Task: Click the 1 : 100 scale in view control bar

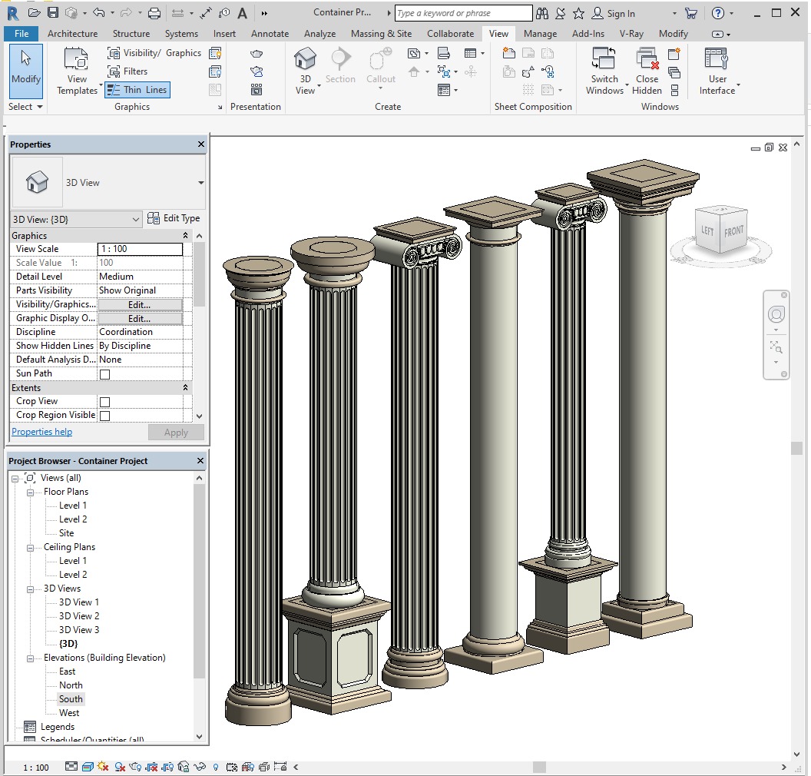Action: (x=35, y=768)
